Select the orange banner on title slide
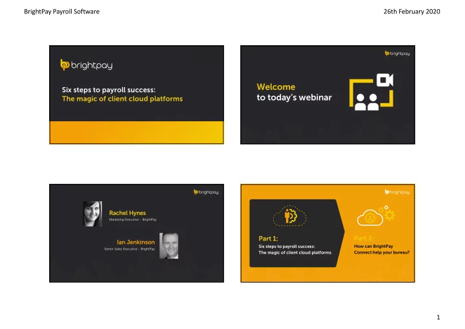Viewport: 465px width, 329px height. pyautogui.click(x=136, y=132)
